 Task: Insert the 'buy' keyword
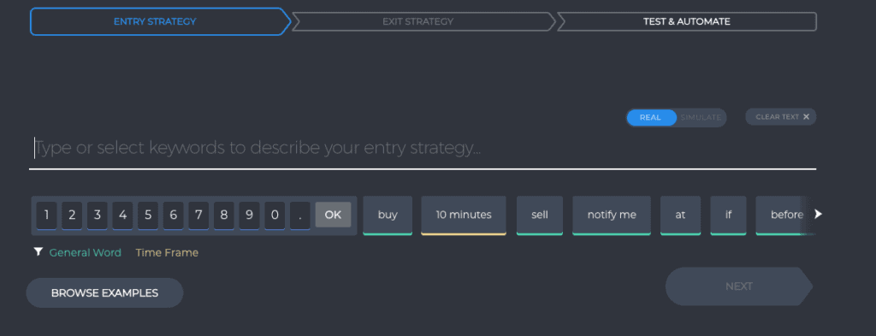(x=388, y=215)
